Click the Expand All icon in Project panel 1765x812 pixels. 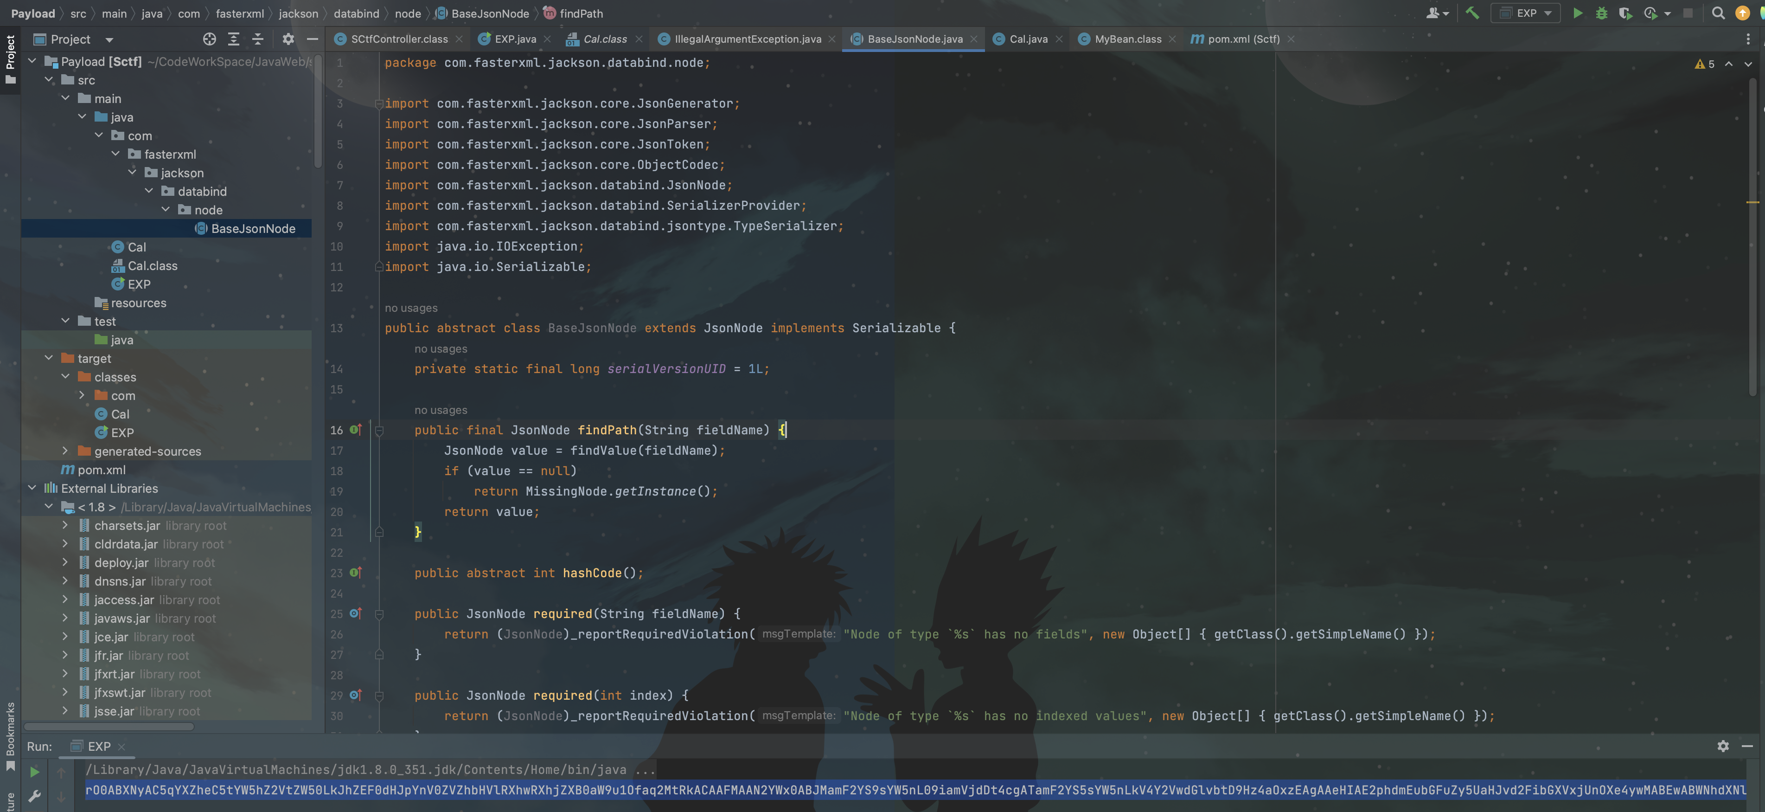click(234, 39)
